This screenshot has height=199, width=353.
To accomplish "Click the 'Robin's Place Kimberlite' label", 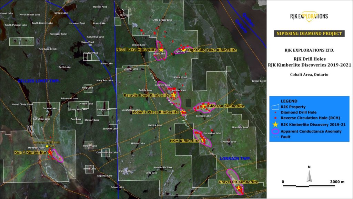I will 155,112.
